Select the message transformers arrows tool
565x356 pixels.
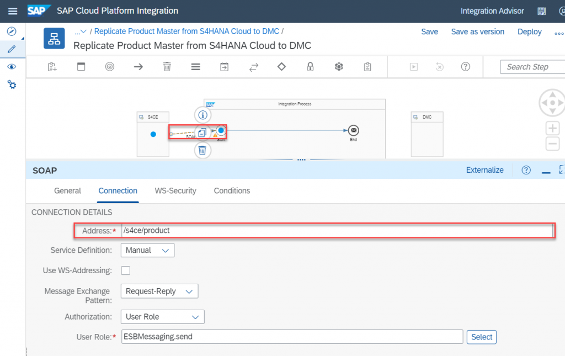(x=254, y=67)
